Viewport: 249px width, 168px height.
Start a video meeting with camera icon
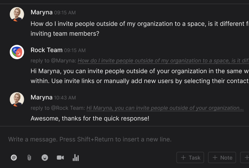coord(60,157)
